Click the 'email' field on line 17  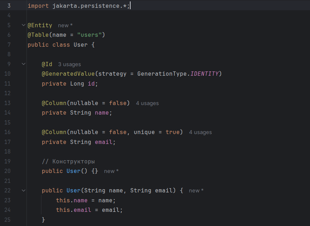coord(104,142)
